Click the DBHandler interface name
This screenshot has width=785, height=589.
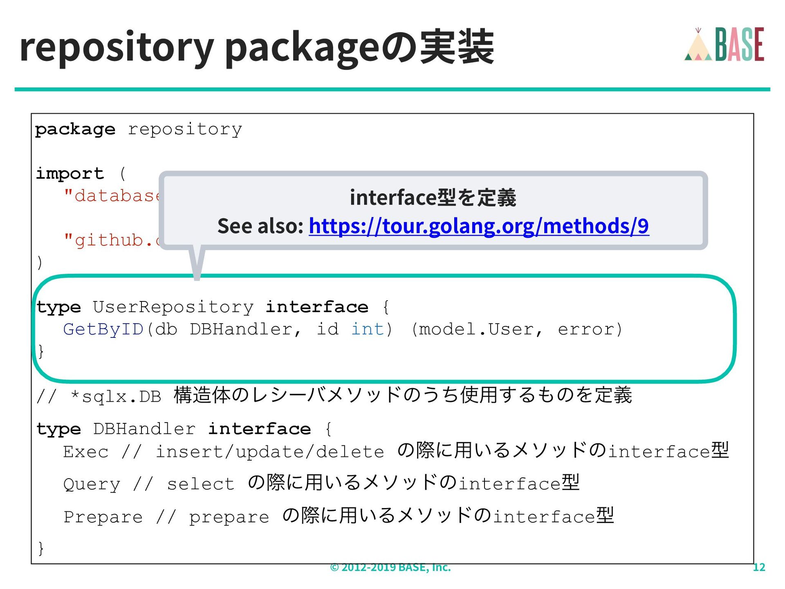(x=144, y=429)
